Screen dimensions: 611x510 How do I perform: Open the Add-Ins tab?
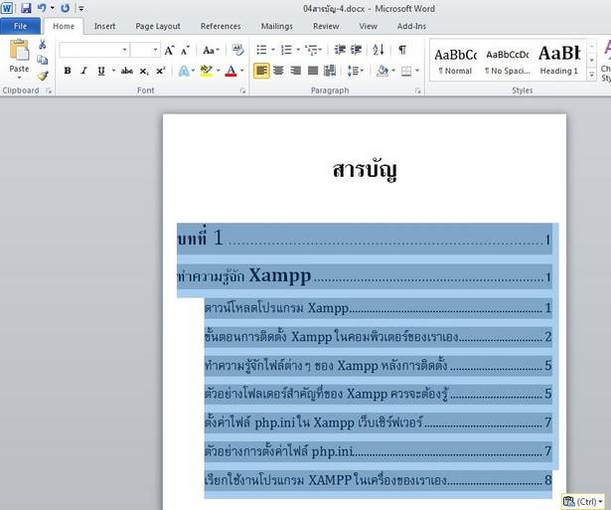(x=411, y=26)
